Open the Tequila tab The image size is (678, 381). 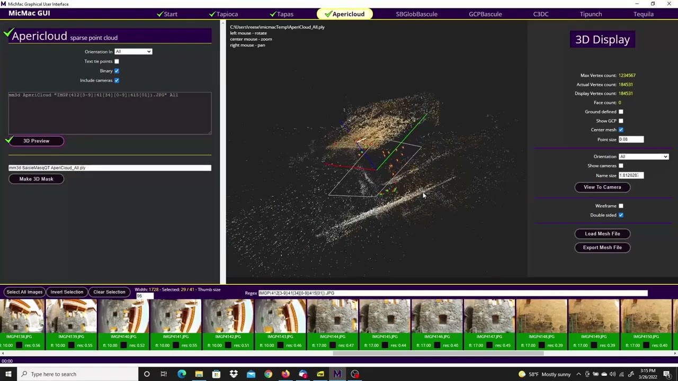pyautogui.click(x=644, y=14)
